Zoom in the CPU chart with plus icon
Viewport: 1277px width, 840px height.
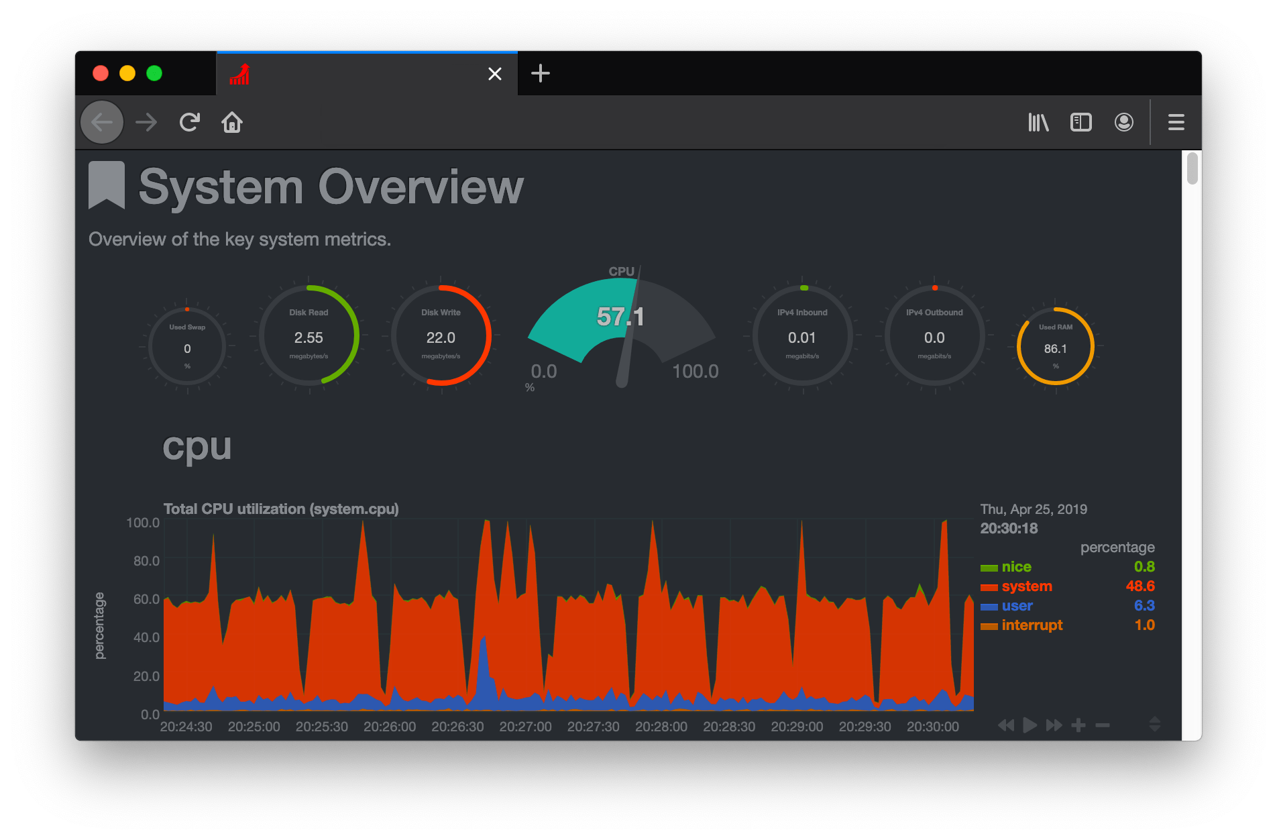click(x=1078, y=725)
